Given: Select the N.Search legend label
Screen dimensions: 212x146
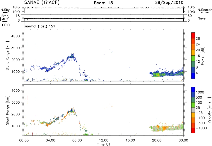Looking at the screenshot, I should 205,10.
